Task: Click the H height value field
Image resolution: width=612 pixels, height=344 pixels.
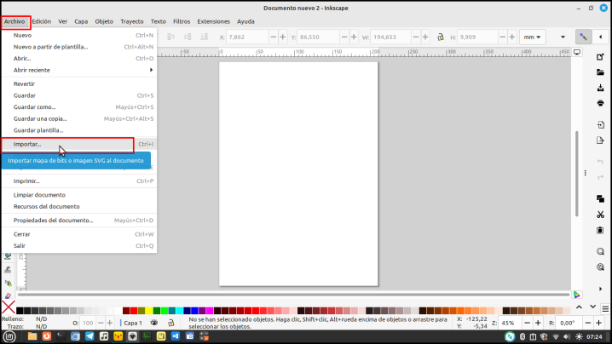Action: [477, 37]
